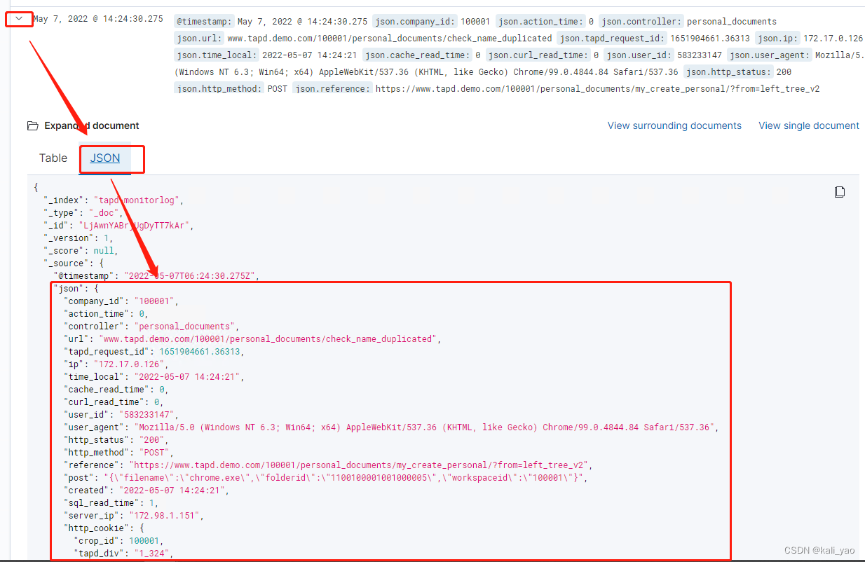
Task: Click the json.company_id field label
Action: tap(417, 21)
